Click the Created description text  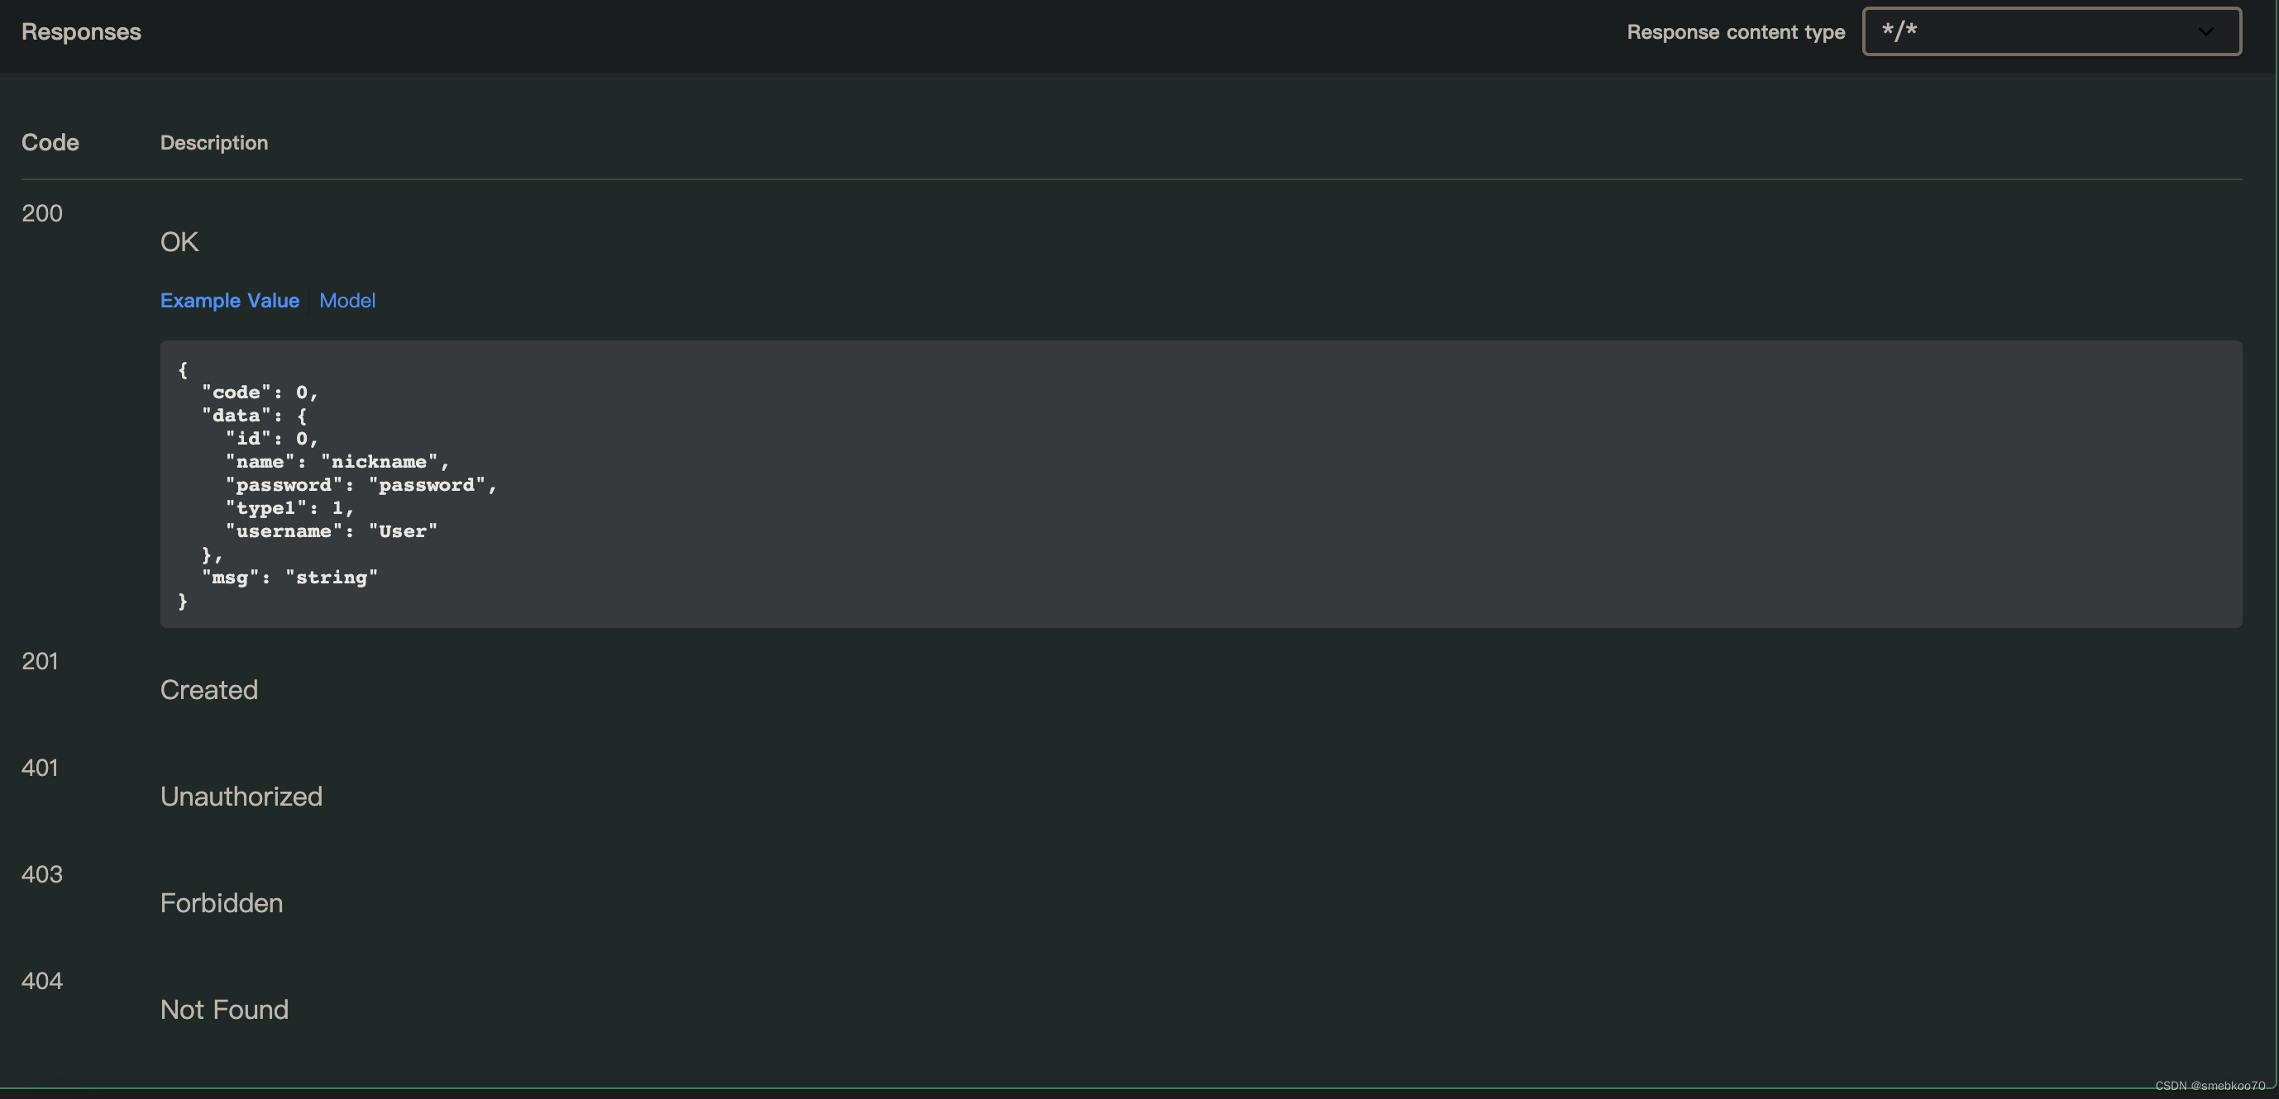tap(208, 690)
